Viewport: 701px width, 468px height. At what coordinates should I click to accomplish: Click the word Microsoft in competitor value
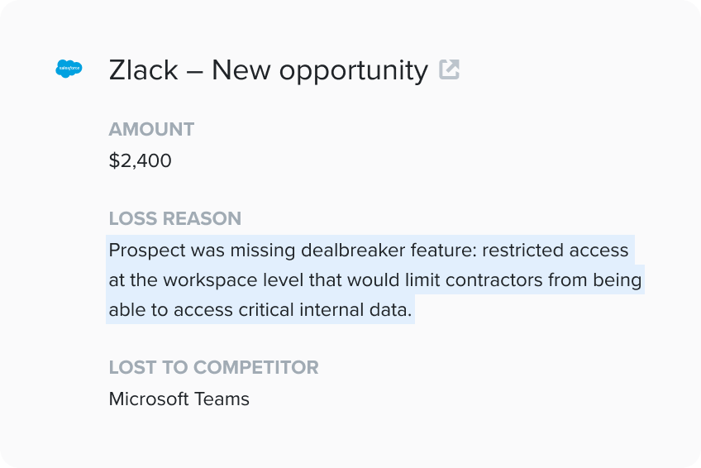(150, 399)
